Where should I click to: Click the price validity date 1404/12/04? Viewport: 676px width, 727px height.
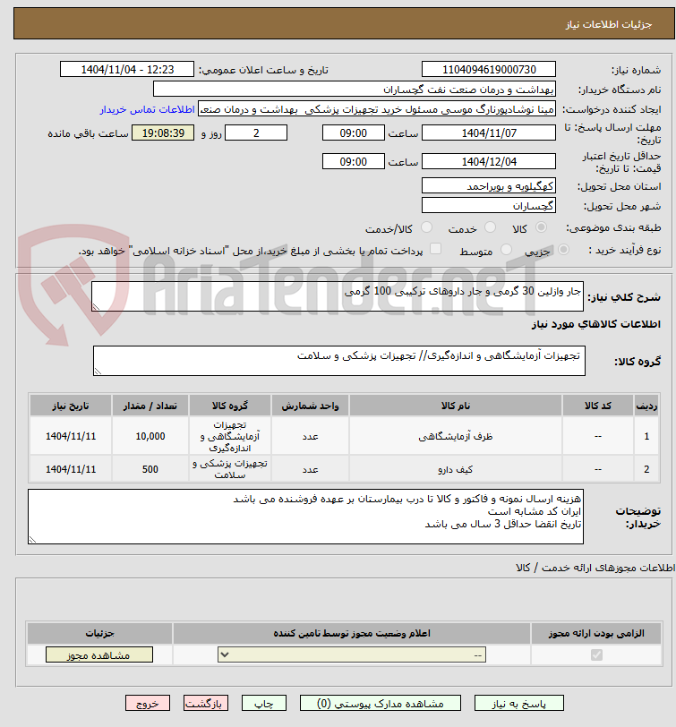[x=489, y=162]
